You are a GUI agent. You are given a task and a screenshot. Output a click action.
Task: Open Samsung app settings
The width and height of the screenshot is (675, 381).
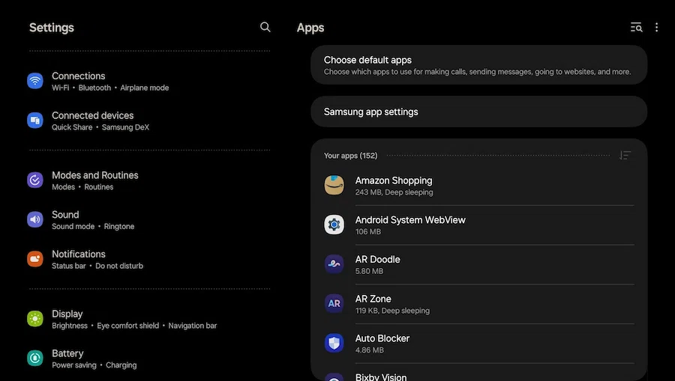pyautogui.click(x=478, y=112)
